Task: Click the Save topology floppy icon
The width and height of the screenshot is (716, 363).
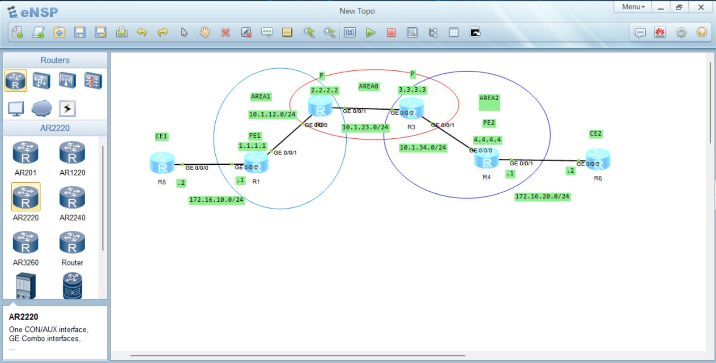Action: [80, 32]
